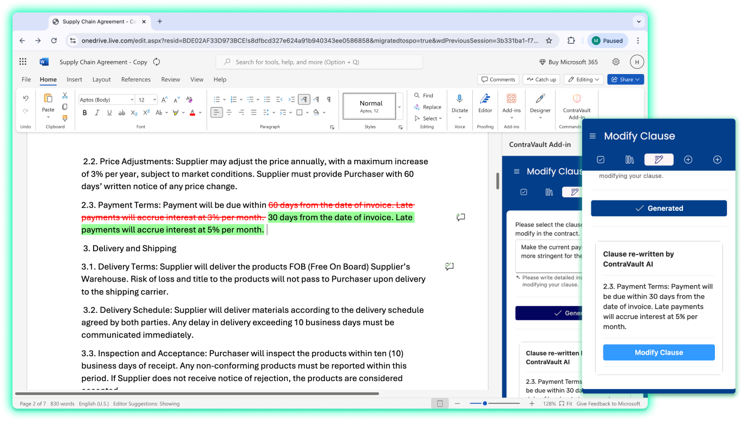
Task: Click Buy Microsoft 365
Action: coord(569,62)
